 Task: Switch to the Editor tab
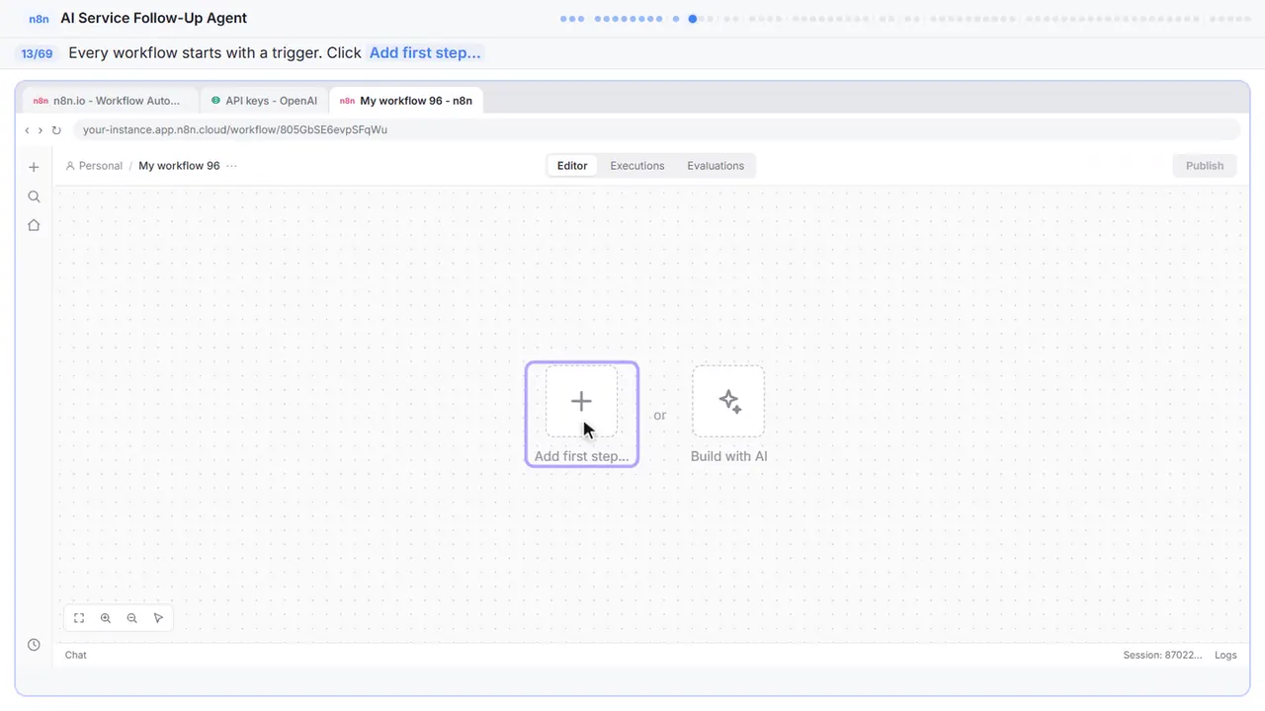tap(572, 166)
